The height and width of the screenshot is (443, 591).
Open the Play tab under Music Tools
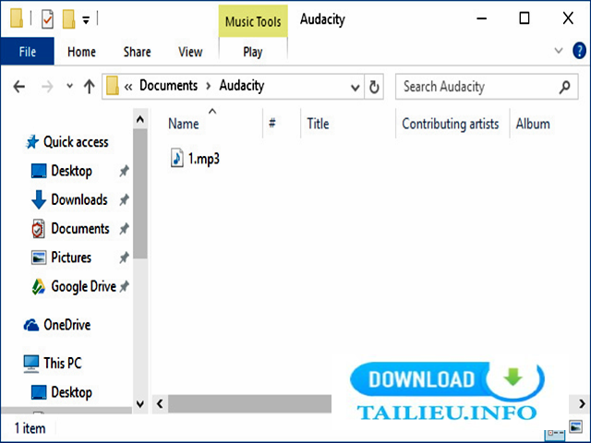(253, 52)
